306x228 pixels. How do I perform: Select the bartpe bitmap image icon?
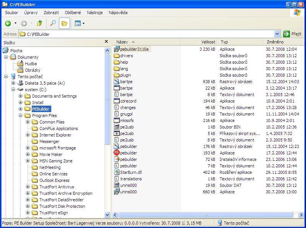[x=117, y=82]
